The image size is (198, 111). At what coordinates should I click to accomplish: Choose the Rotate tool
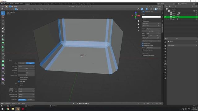point(3,24)
